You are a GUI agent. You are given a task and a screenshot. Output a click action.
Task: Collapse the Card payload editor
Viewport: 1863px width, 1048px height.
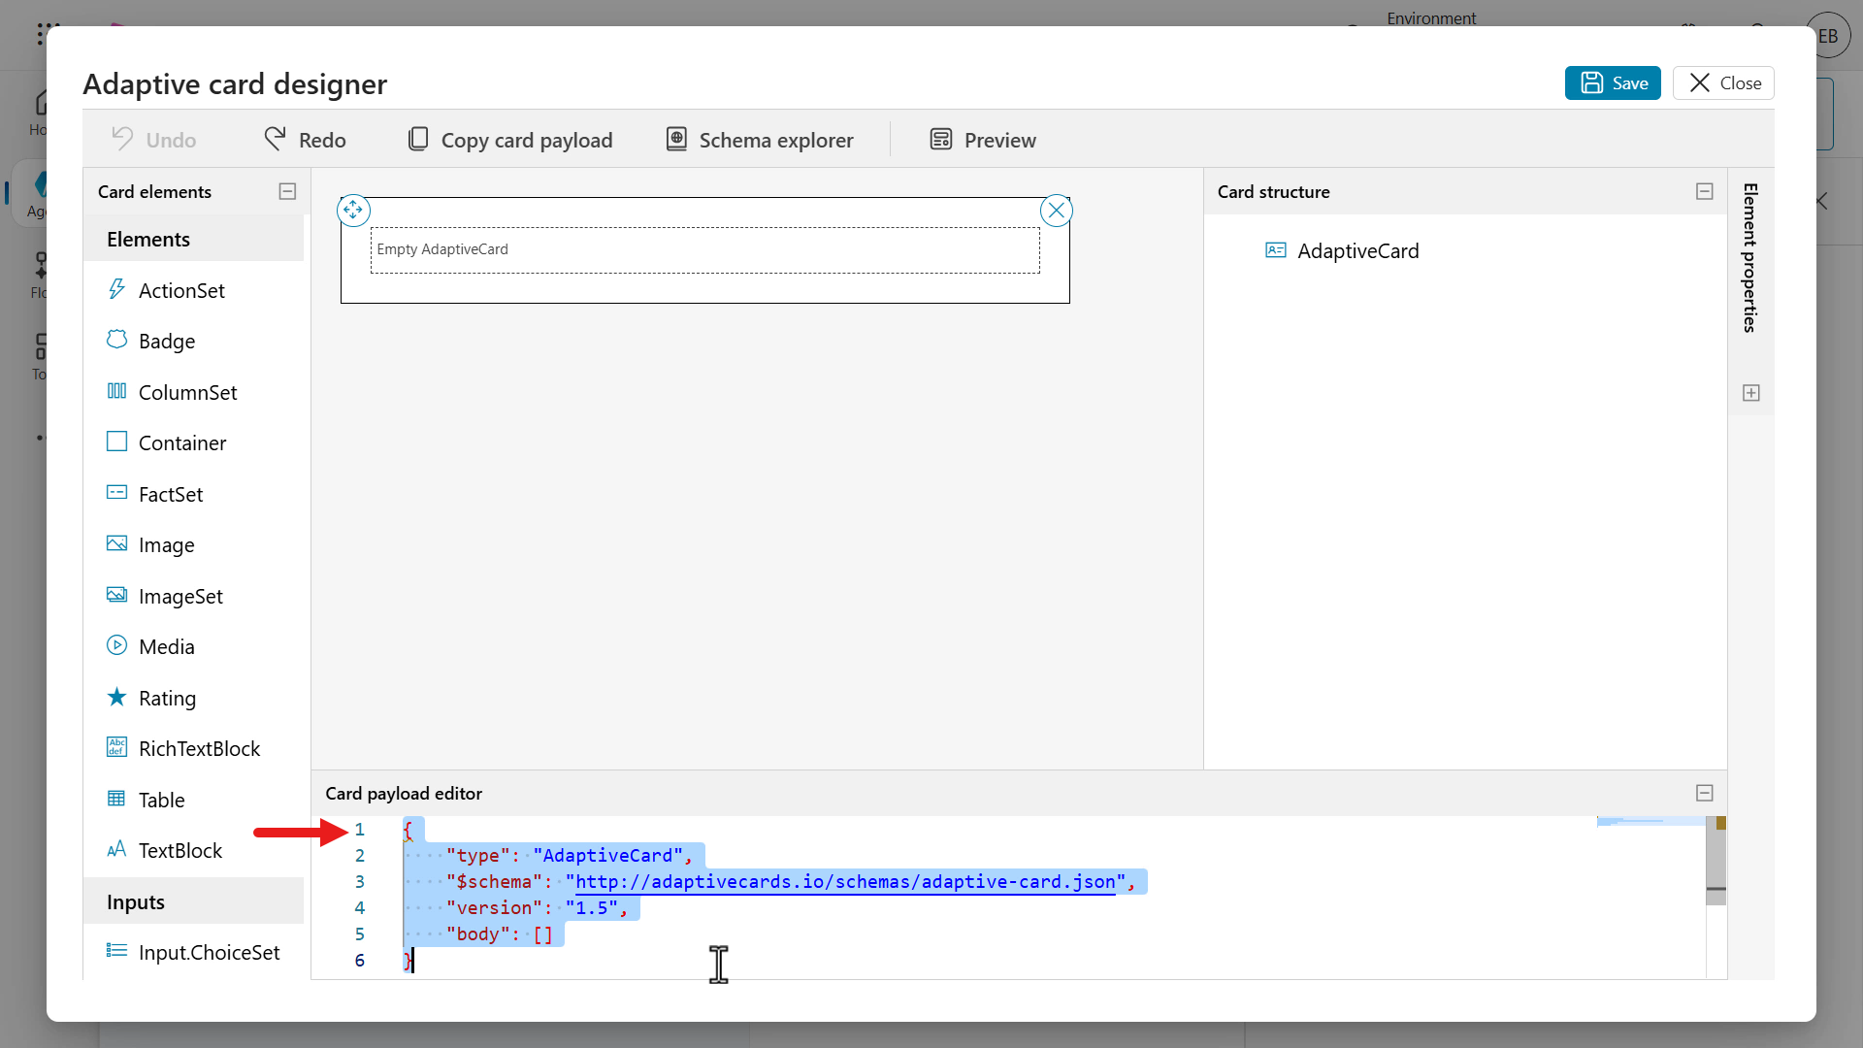tap(1705, 793)
